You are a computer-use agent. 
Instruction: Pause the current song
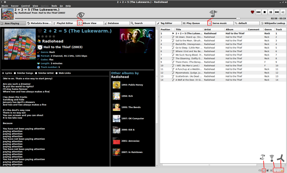271,12
